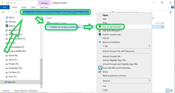The height and width of the screenshot is (93, 175).
Task: Choose Move to OneDrive
Action: 111,42
